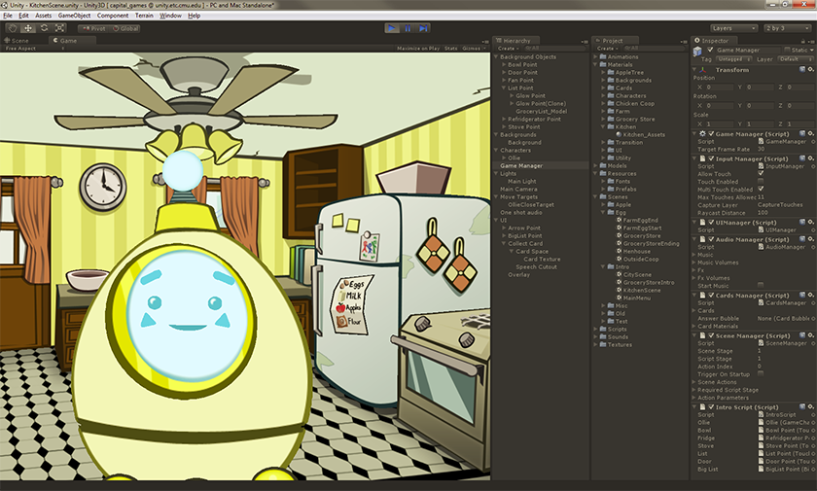The image size is (817, 491).
Task: Click the Step frame button
Action: (x=424, y=28)
